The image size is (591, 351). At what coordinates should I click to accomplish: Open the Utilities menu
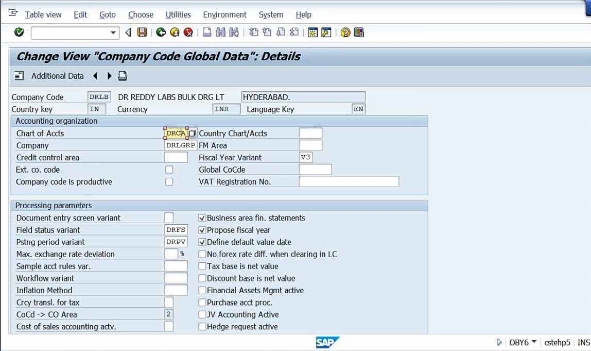[x=178, y=15]
